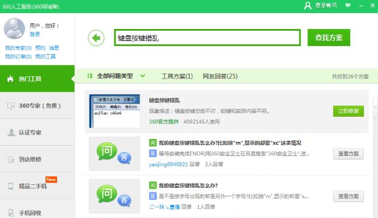Open the Q&A thumbnail for the 'xc' question
The image size is (378, 218).
click(114, 154)
